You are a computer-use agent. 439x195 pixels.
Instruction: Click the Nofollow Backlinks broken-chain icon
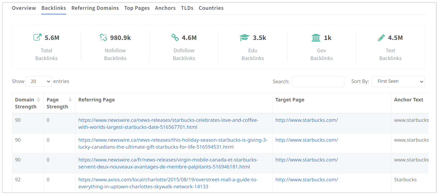(103, 37)
